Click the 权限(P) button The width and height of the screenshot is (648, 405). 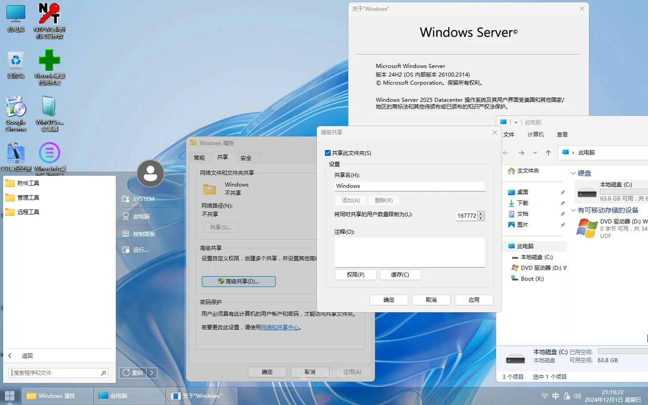tap(356, 275)
